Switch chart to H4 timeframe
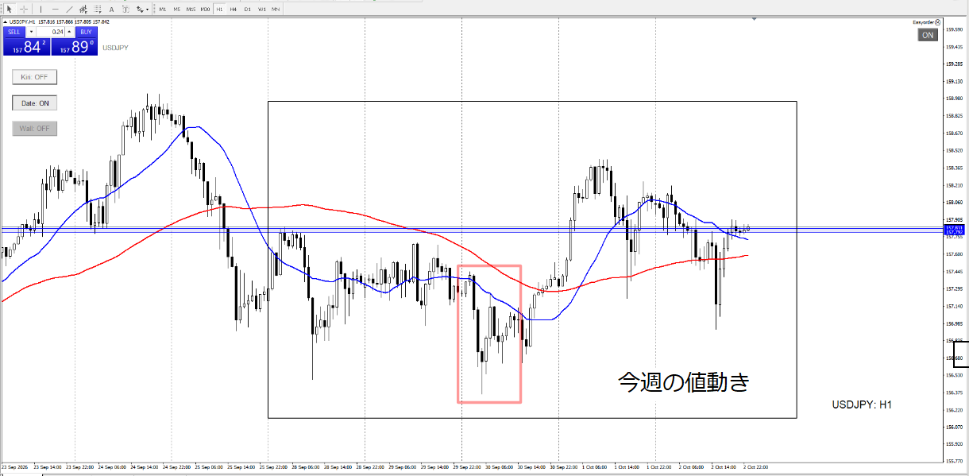969x476 pixels. [x=234, y=10]
